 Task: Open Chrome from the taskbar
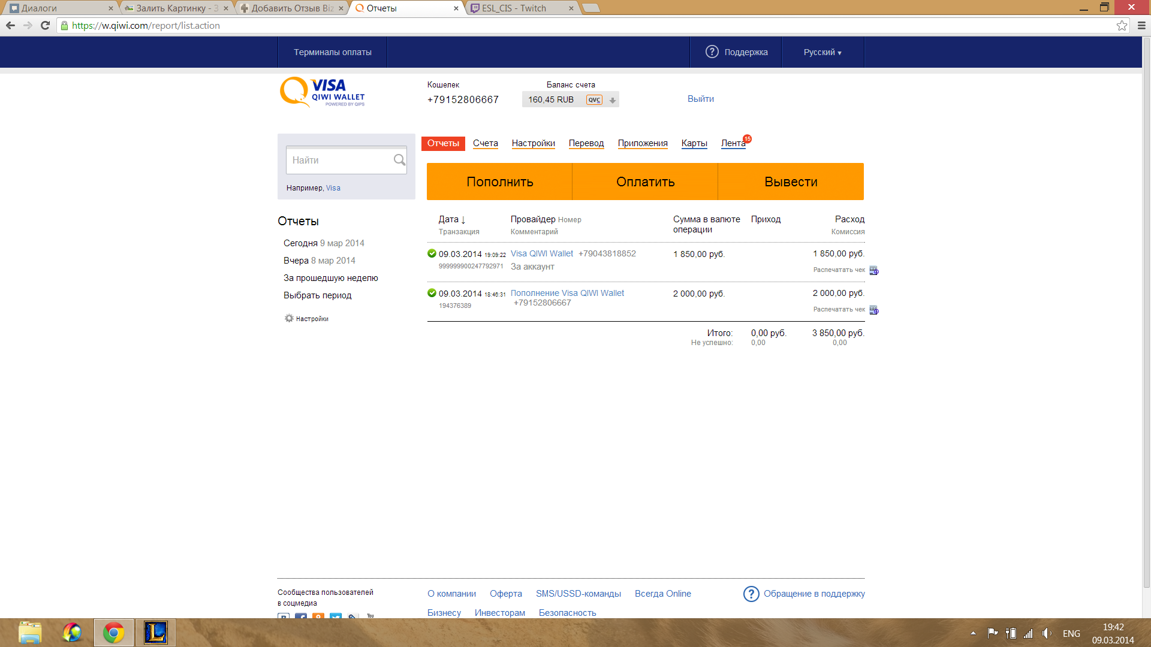tap(114, 633)
